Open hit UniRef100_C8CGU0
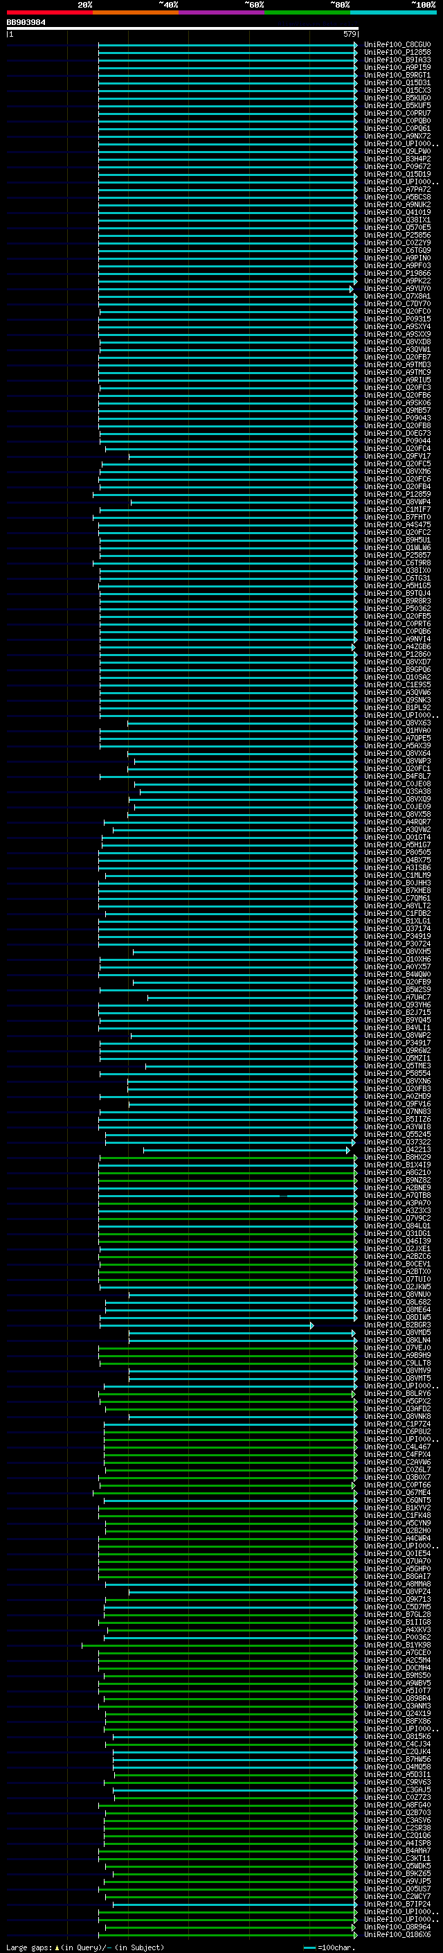This screenshot has width=443, height=1953. [x=397, y=45]
